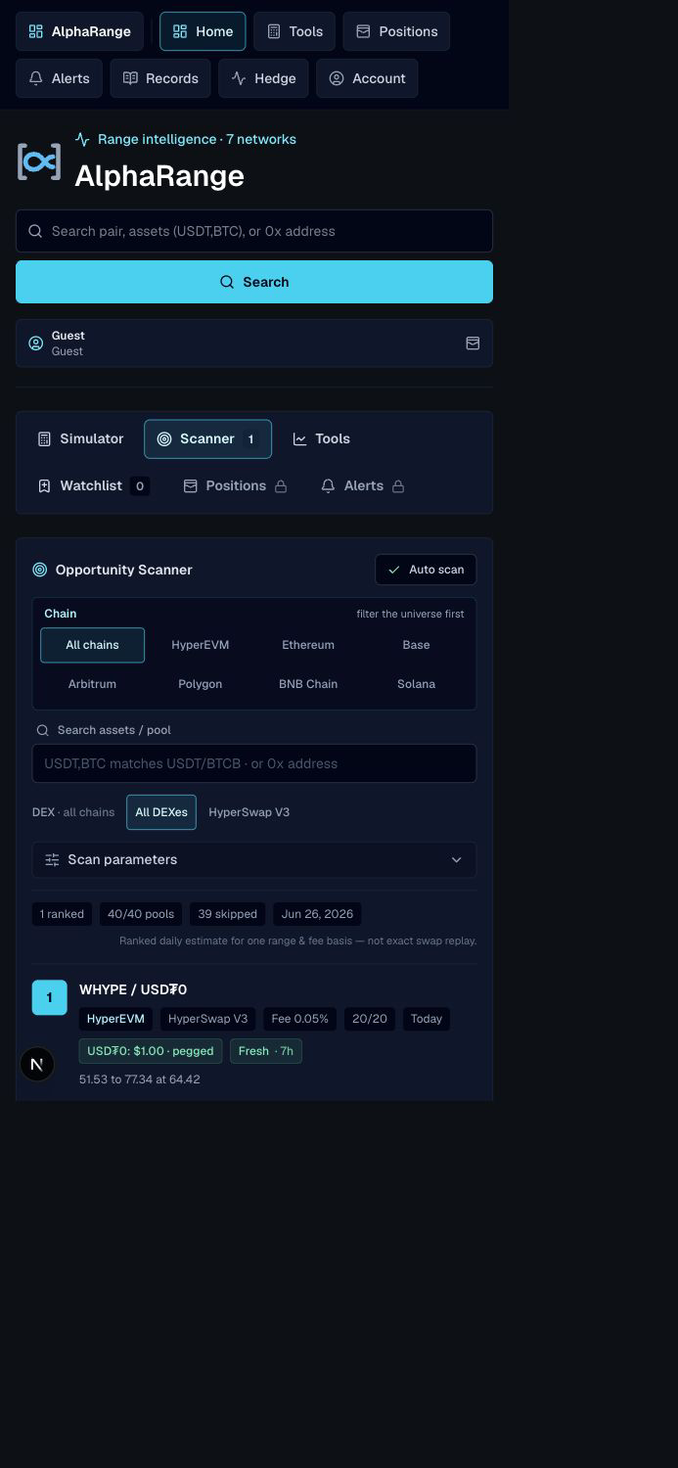
Task: Click the AlphaRange infinity logo
Action: tap(39, 161)
